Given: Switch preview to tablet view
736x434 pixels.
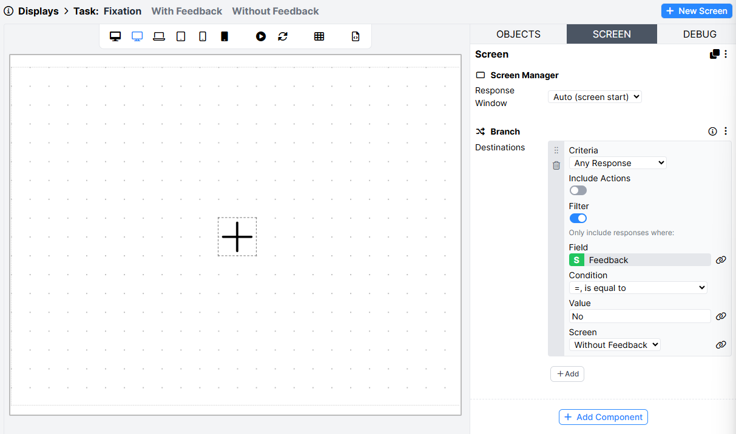Looking at the screenshot, I should [180, 36].
